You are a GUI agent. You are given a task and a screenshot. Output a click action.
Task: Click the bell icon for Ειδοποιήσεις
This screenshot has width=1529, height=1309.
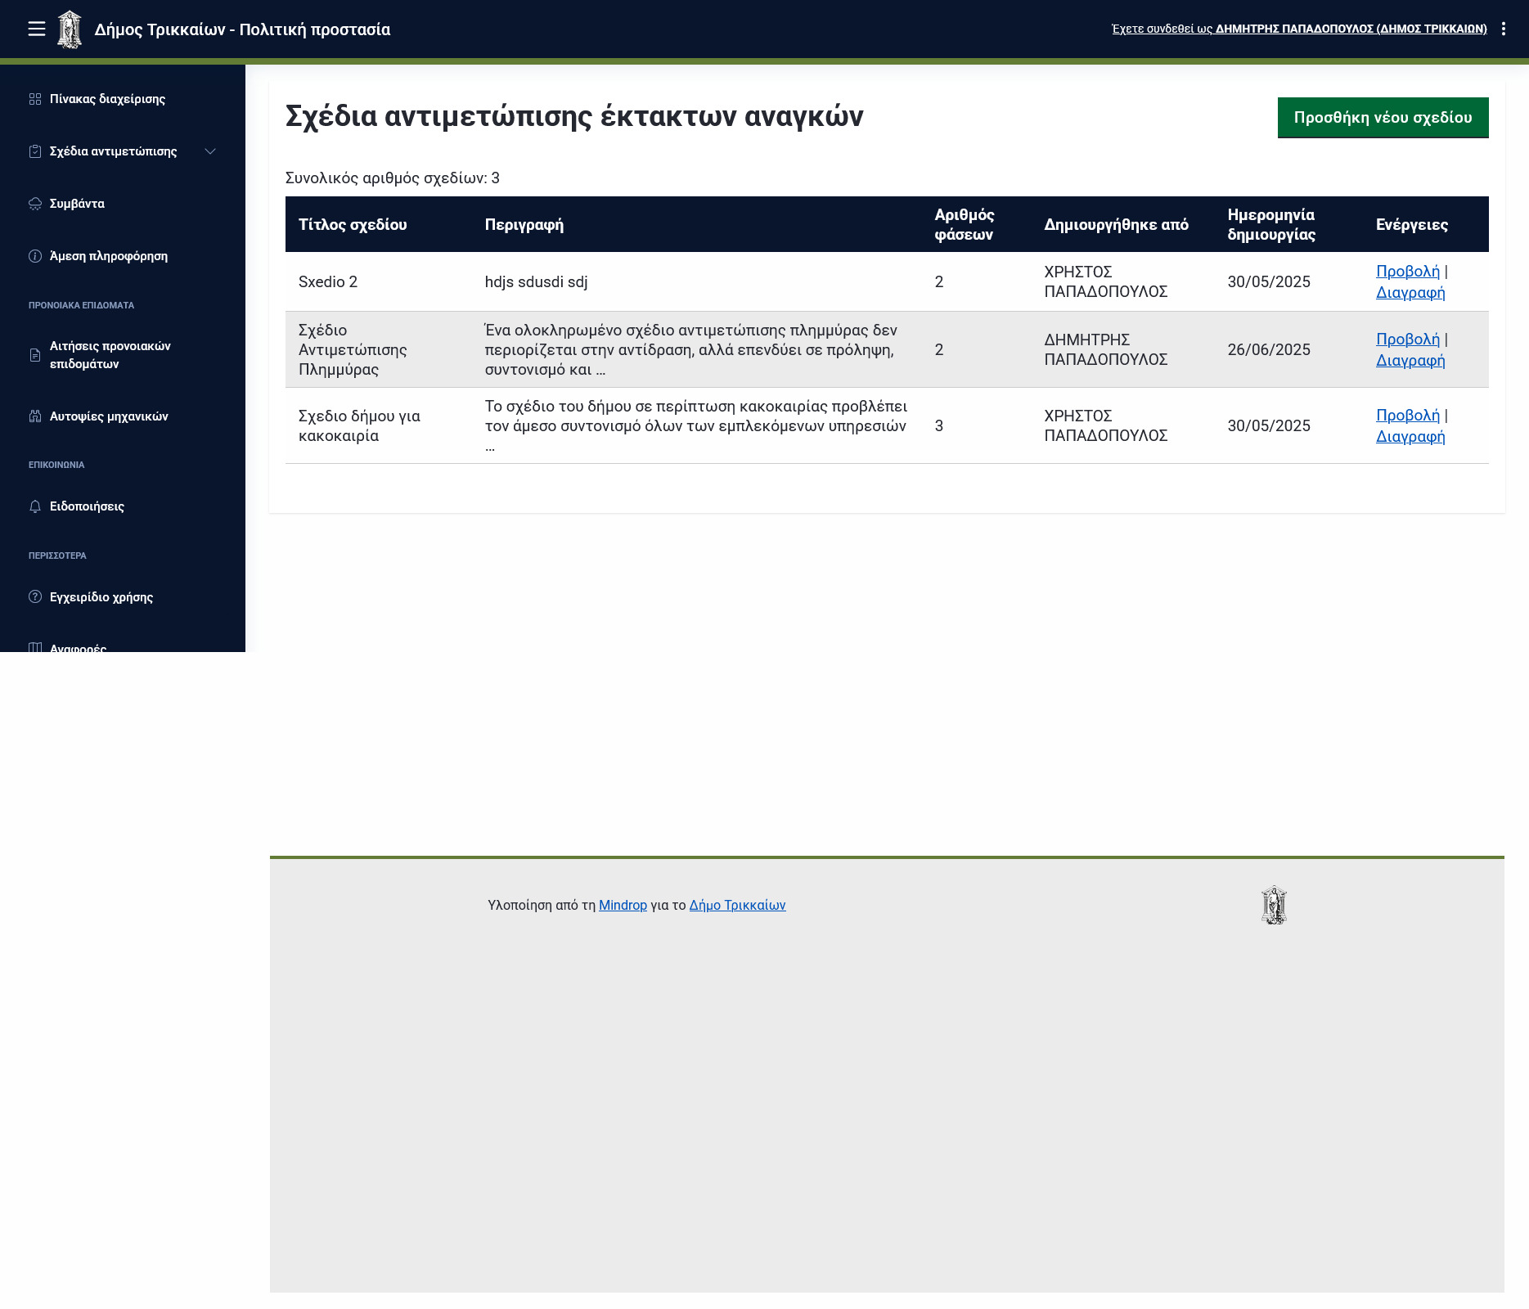(35, 506)
